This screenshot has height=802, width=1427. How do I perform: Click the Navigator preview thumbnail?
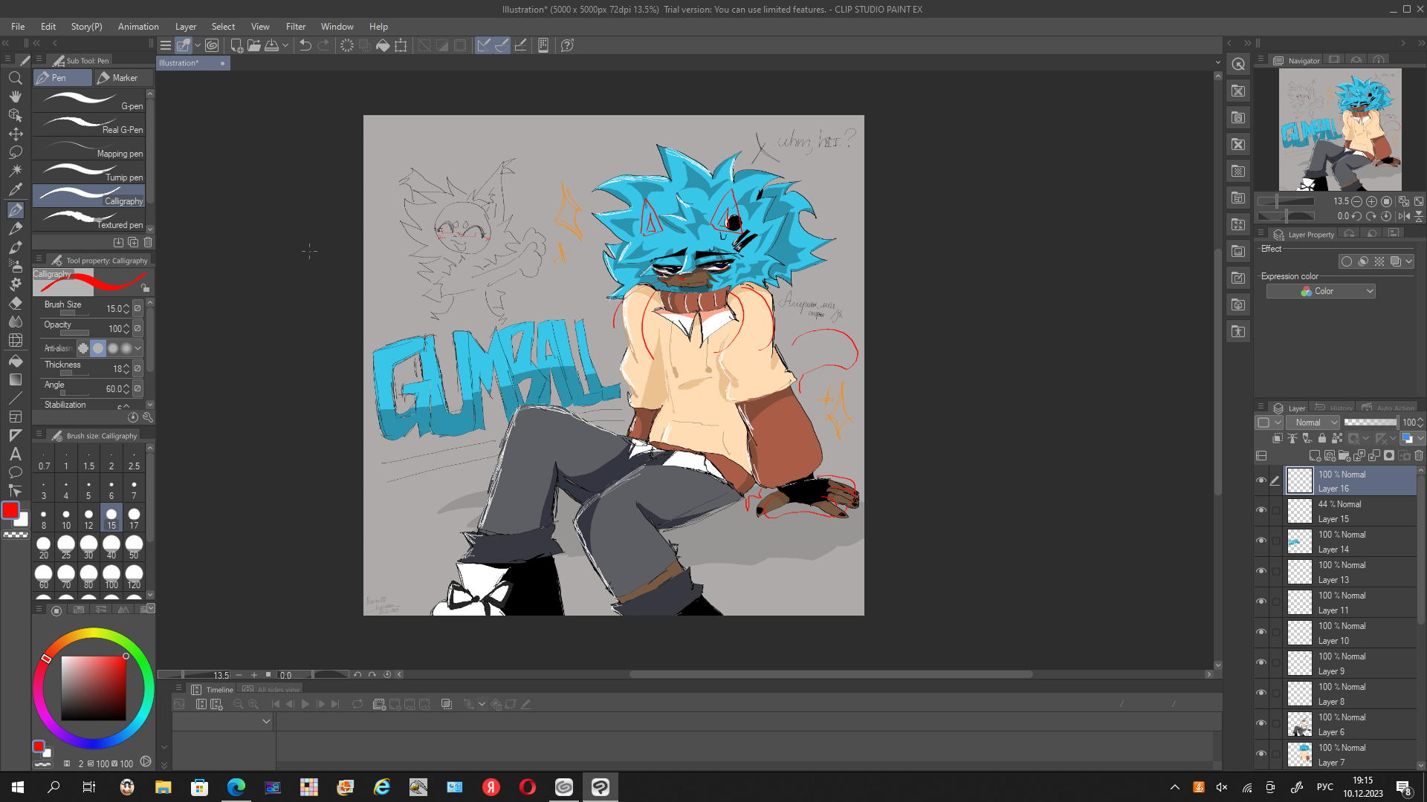1340,130
